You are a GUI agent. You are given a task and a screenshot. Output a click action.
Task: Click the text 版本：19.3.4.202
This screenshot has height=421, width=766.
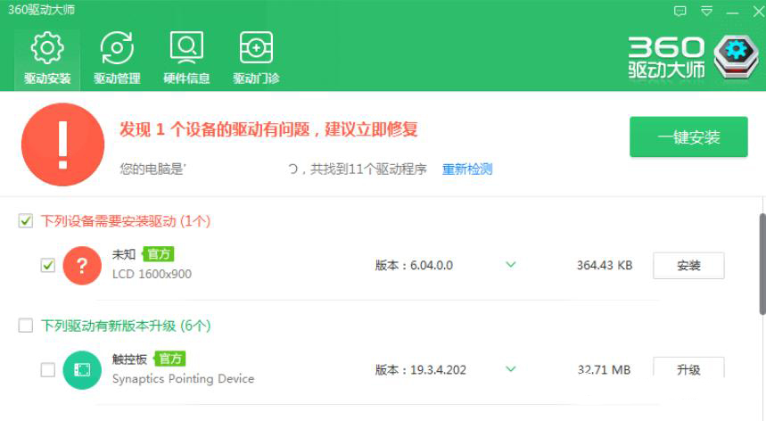pos(421,370)
